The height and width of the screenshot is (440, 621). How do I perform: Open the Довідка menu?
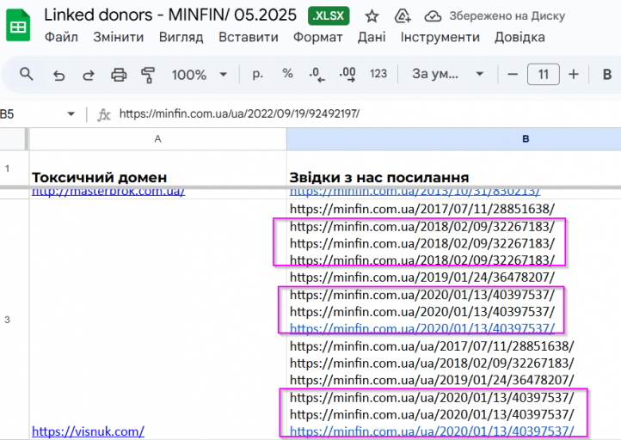pyautogui.click(x=520, y=37)
